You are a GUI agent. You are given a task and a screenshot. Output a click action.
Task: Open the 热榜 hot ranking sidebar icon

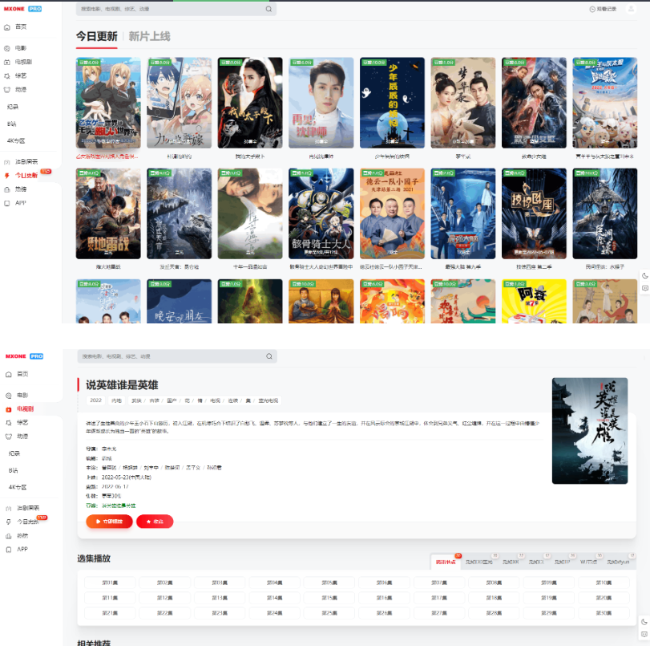[x=8, y=189]
